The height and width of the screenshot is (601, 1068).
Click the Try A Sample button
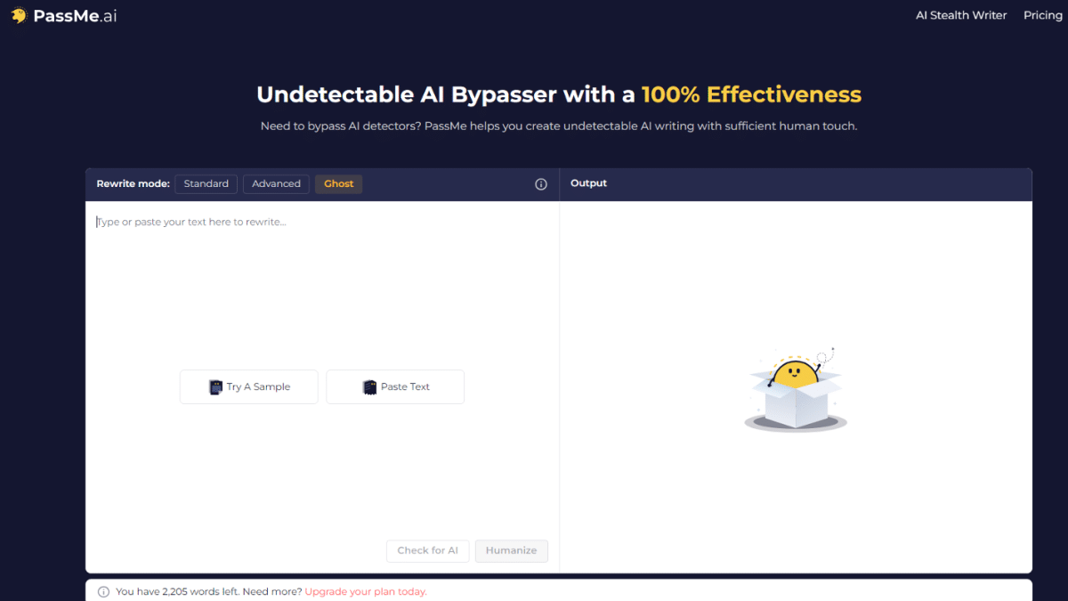pos(248,386)
